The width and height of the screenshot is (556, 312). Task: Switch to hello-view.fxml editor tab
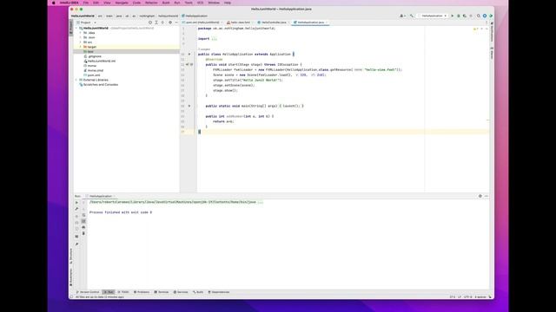(239, 23)
